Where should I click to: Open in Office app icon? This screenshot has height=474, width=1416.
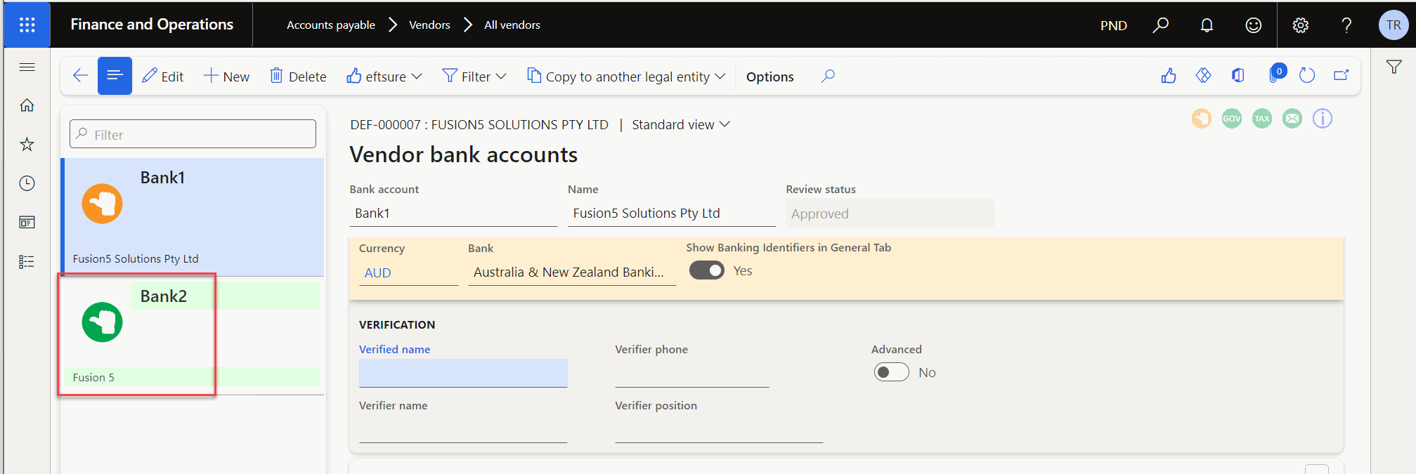[x=1238, y=76]
